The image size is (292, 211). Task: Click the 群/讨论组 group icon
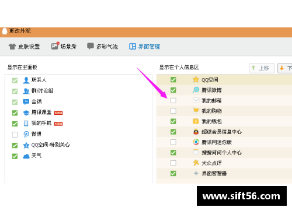(x=26, y=91)
